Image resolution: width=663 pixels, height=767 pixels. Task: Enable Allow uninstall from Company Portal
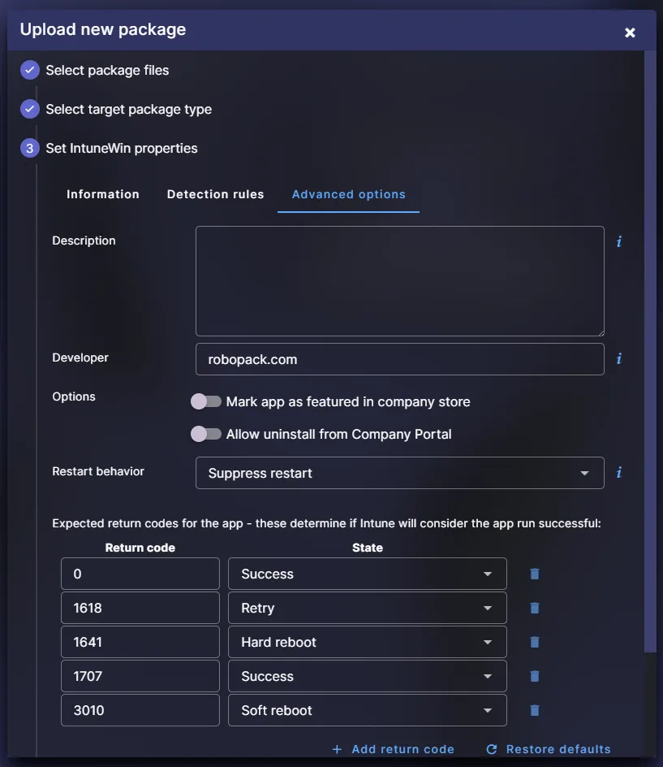tap(205, 434)
